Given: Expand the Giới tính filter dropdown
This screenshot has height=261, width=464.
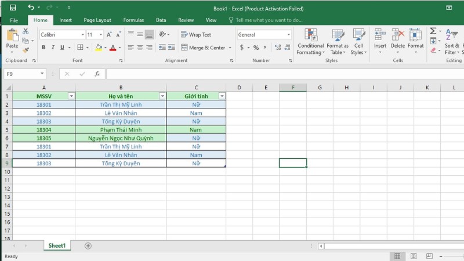Looking at the screenshot, I should (x=221, y=96).
